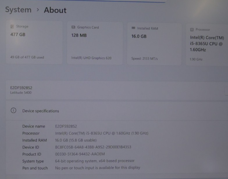Viewport: 228px width, 179px height.
Task: Click the 'Pen and touch' label
Action: tap(35, 168)
